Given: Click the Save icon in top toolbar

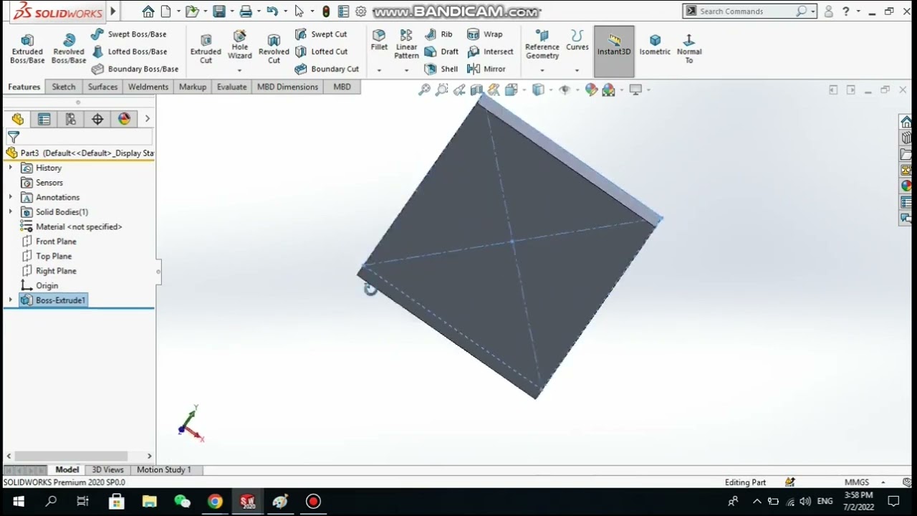Looking at the screenshot, I should (219, 11).
